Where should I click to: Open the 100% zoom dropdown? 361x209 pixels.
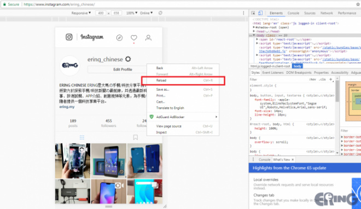pos(132,13)
